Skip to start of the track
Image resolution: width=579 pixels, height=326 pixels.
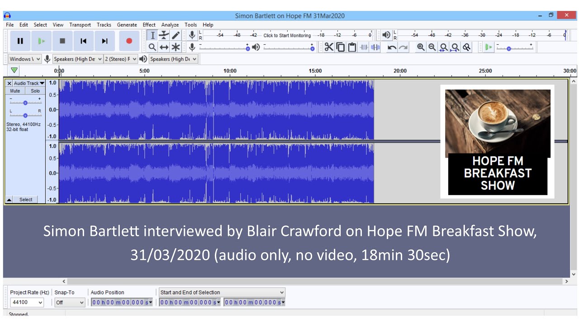pos(83,41)
